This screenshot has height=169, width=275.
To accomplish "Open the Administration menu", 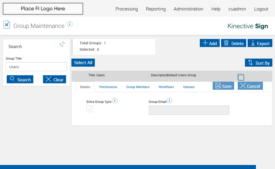I will (188, 9).
